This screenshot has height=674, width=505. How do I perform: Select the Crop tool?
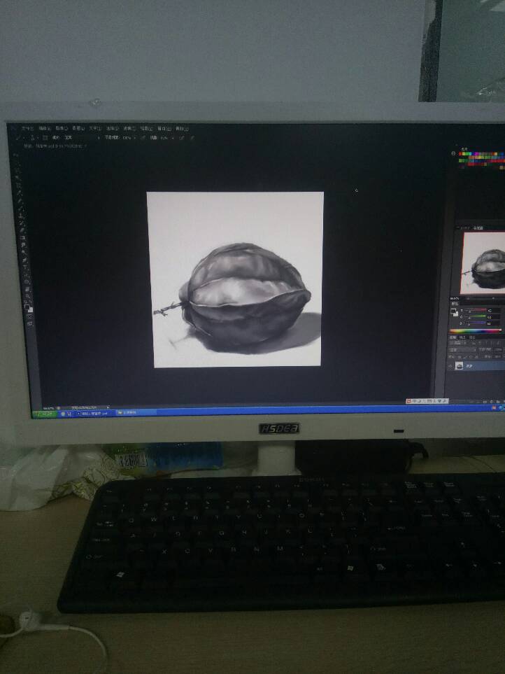[17, 185]
